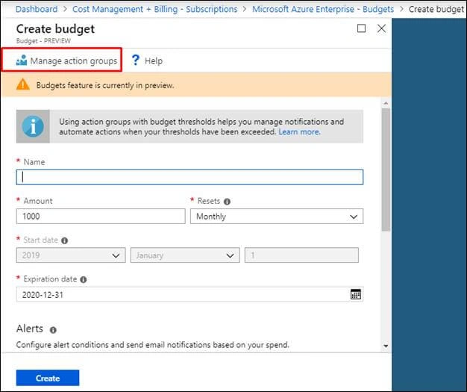Open Manage action groups
467x392 pixels.
click(x=66, y=60)
